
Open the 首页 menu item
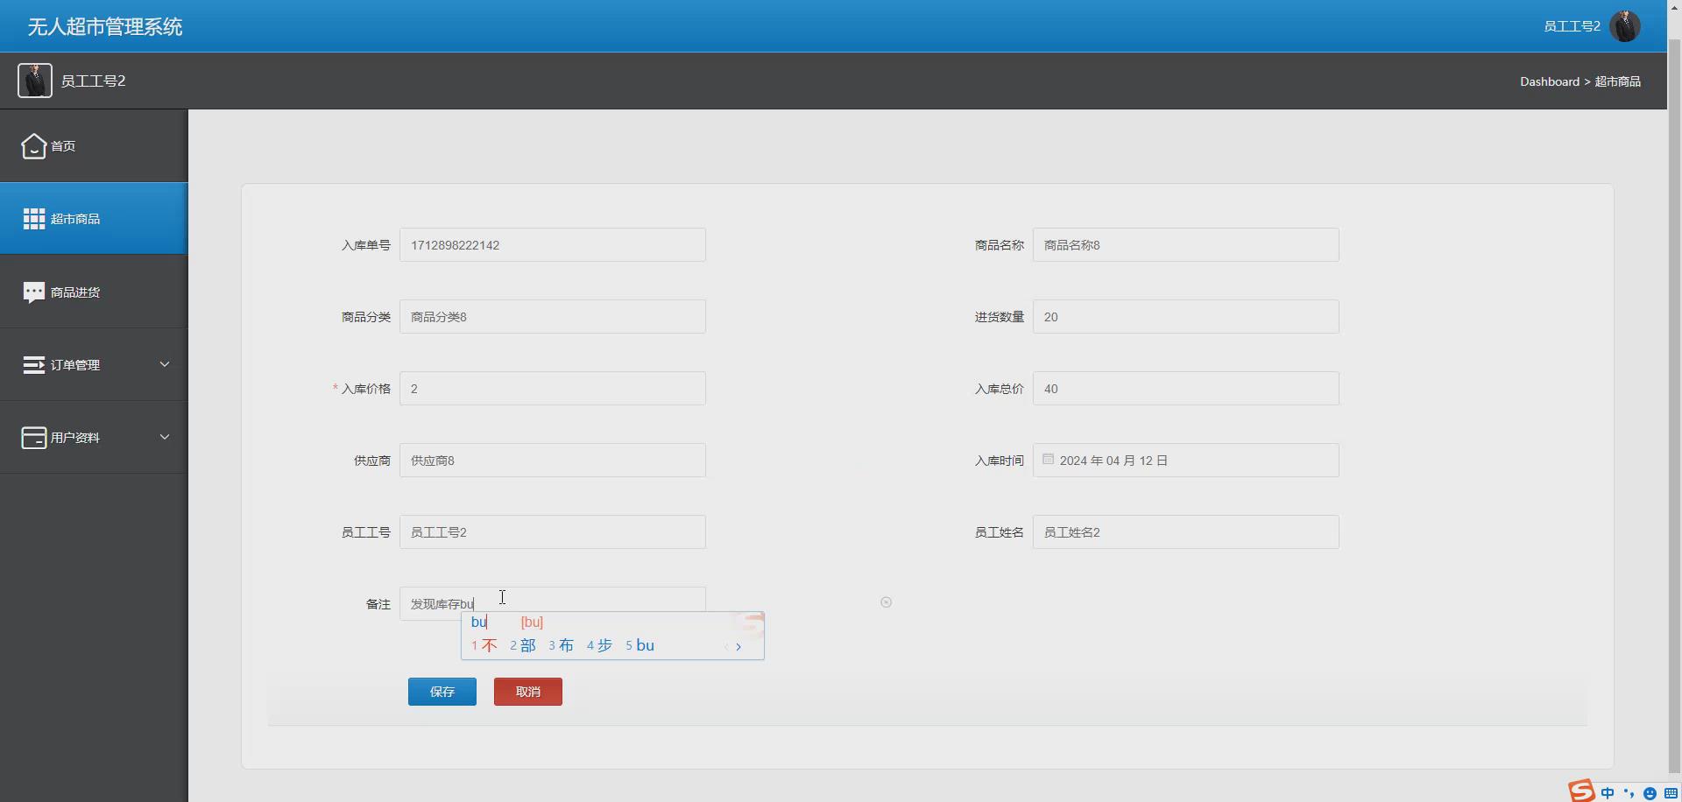point(94,146)
